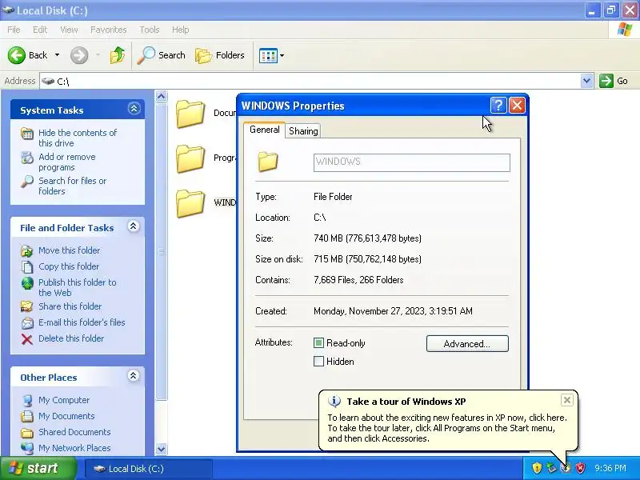
Task: Select the Documents folder icon
Action: [x=190, y=114]
